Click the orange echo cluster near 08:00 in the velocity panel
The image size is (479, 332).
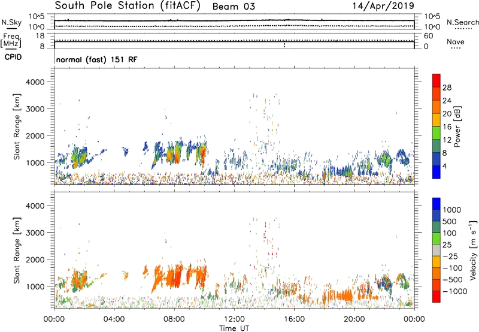pyautogui.click(x=174, y=277)
